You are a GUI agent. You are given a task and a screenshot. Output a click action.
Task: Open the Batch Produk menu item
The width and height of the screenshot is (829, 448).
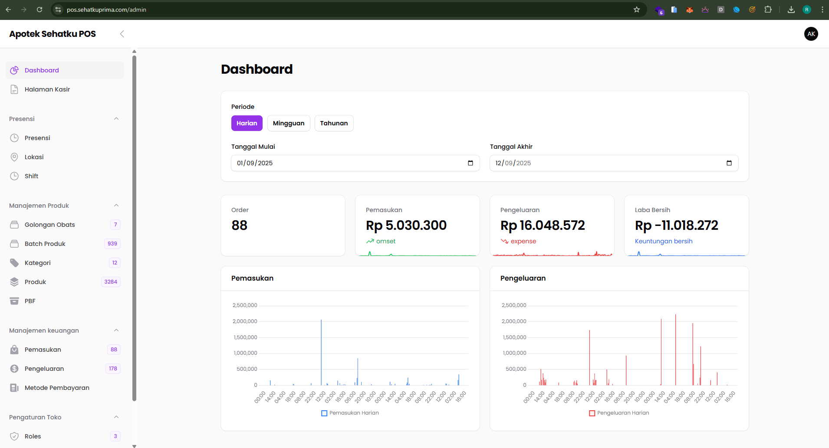coord(45,244)
